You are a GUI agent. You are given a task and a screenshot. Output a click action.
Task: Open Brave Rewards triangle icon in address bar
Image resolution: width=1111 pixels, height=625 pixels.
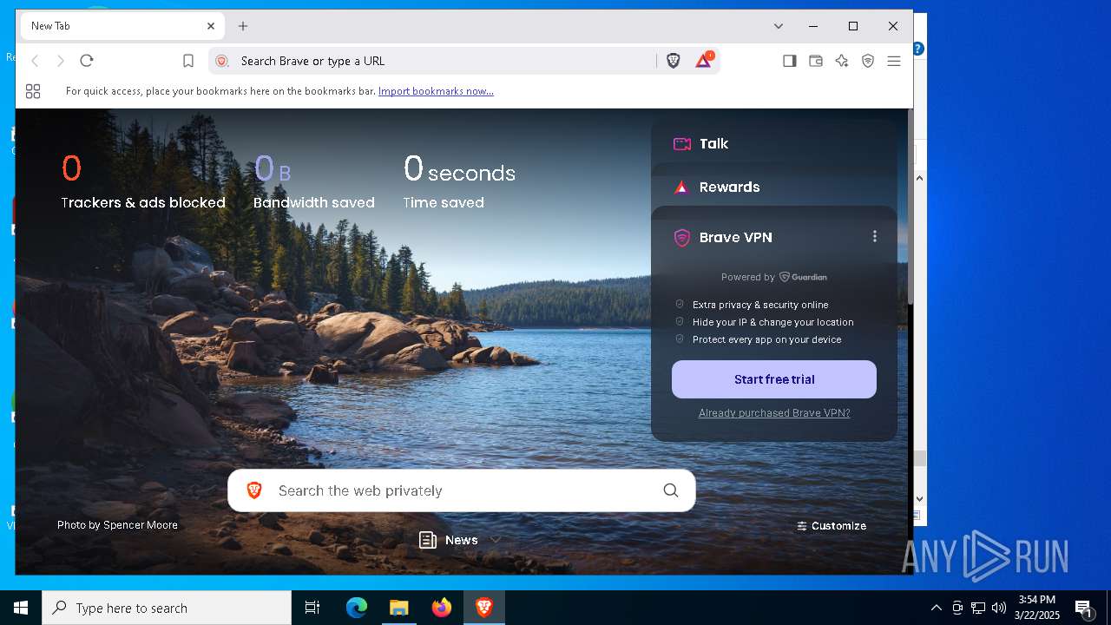coord(704,61)
